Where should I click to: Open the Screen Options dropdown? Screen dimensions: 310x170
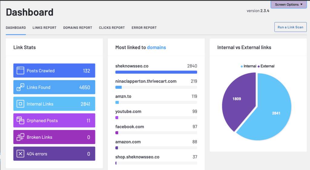click(x=289, y=4)
